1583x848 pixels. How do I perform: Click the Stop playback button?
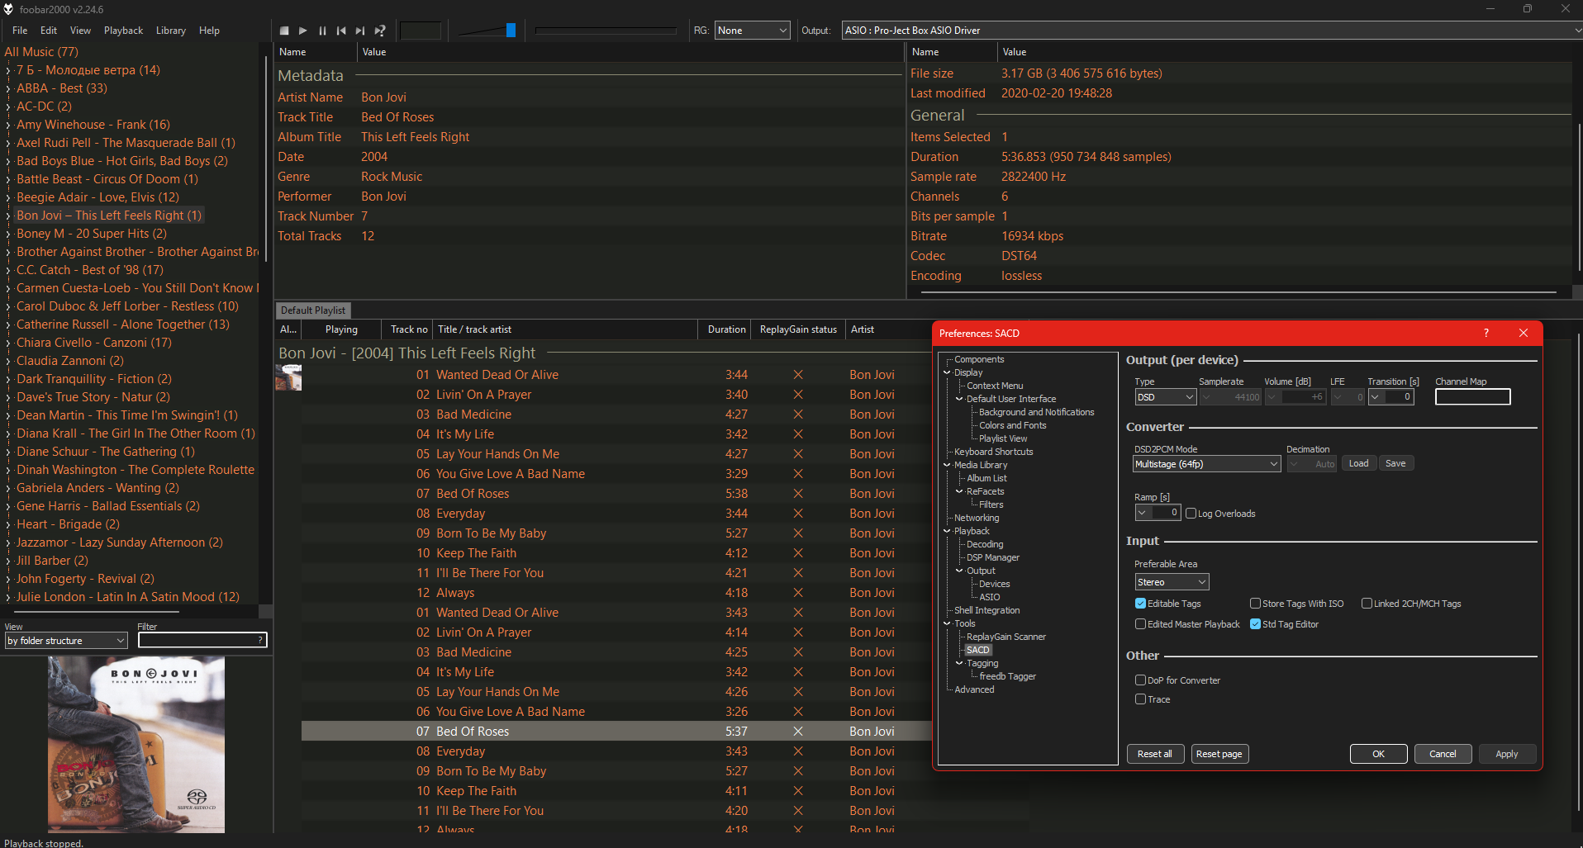click(x=284, y=31)
